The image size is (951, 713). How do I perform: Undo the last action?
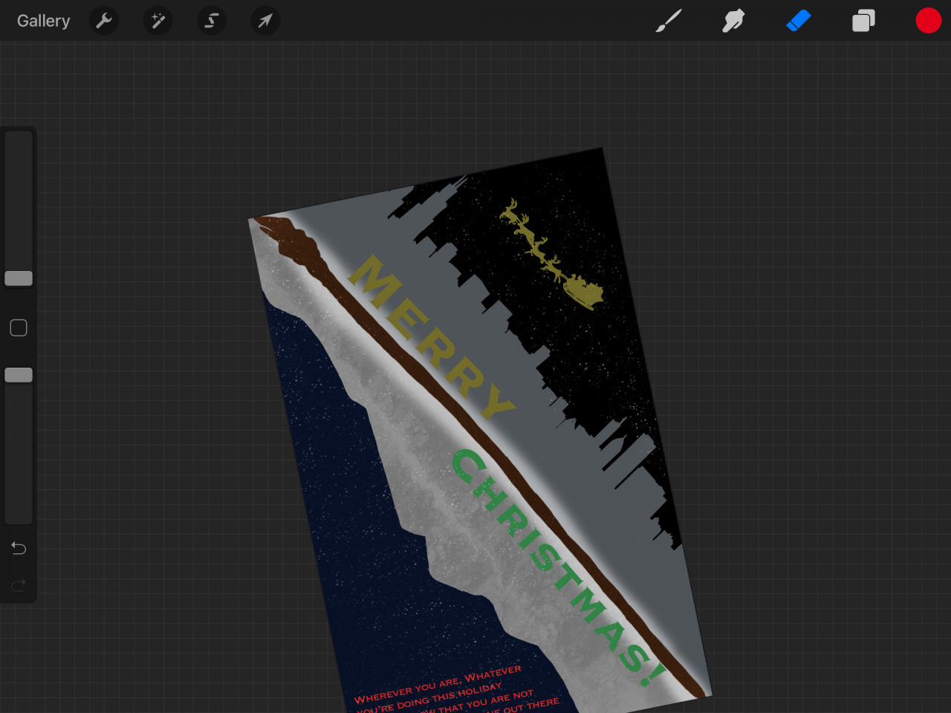pos(19,548)
